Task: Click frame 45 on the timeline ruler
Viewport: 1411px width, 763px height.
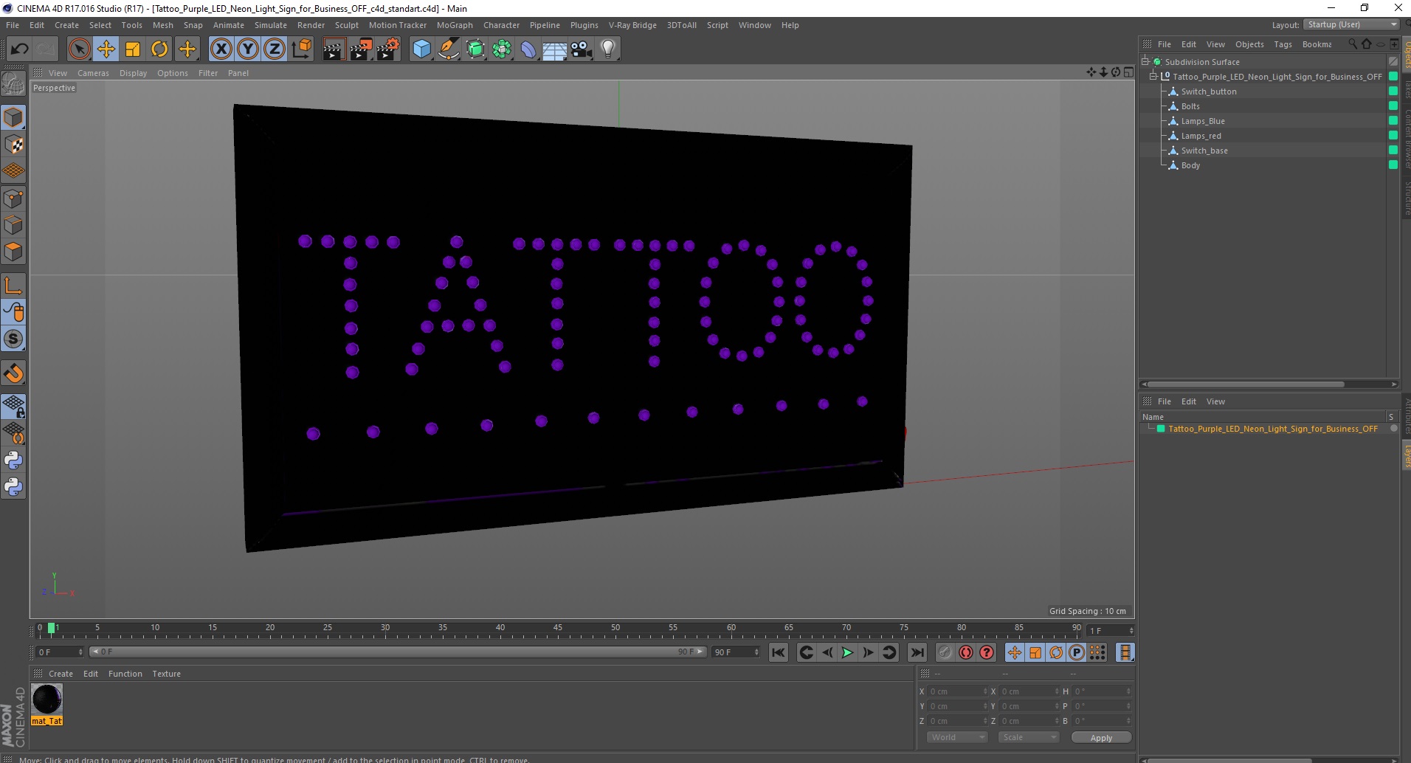Action: (558, 629)
